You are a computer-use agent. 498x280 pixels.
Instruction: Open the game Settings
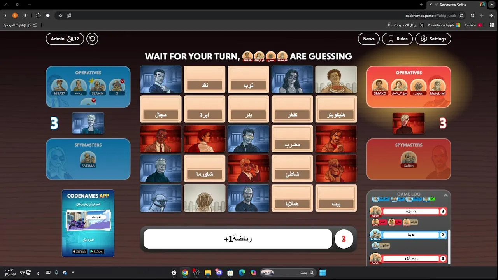coord(433,39)
